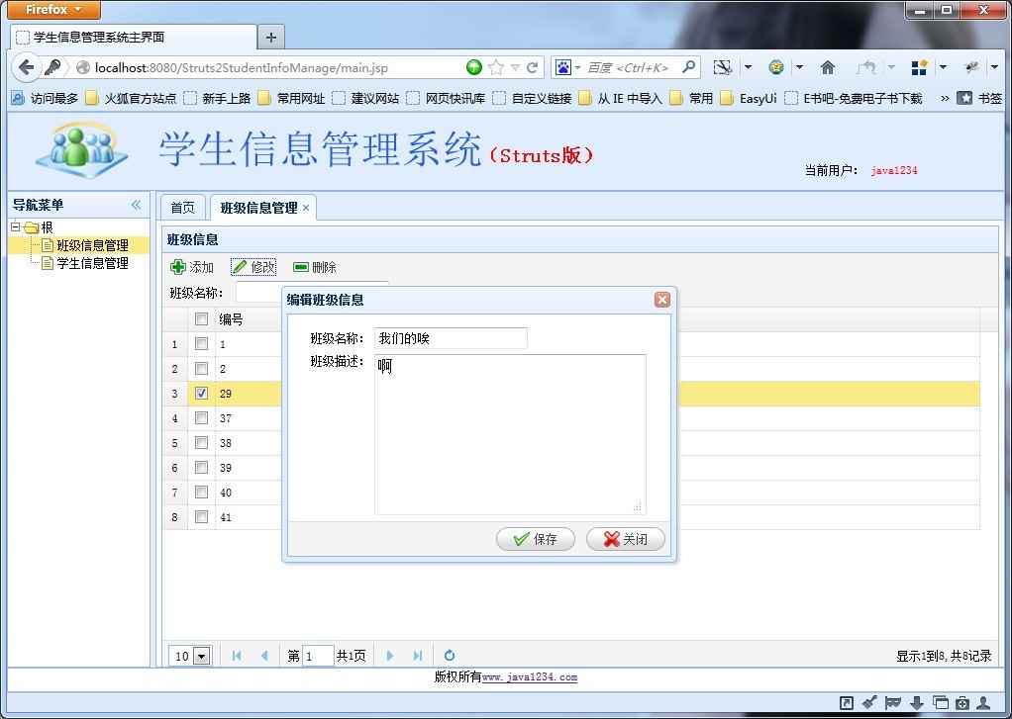Screen dimensions: 1012x719
Task: Bookmark page with the star icon
Action: coord(496,67)
